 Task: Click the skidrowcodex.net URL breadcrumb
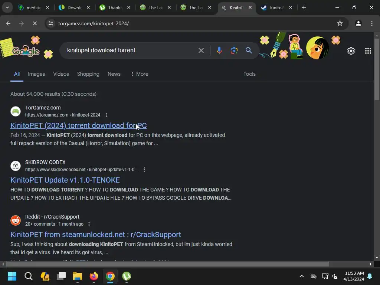81,169
